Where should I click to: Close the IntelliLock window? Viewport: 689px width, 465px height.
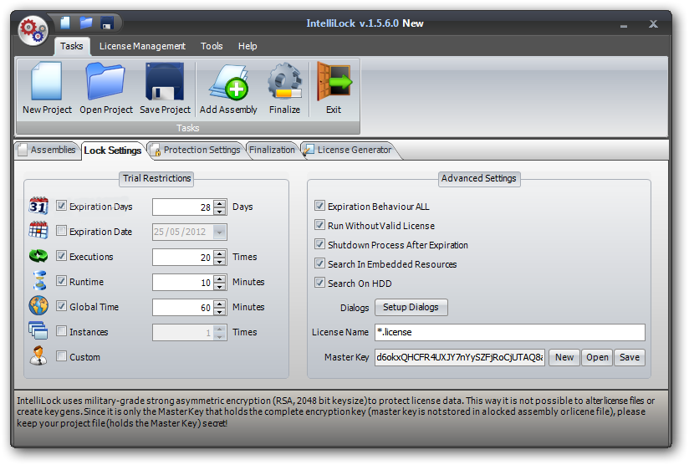653,24
